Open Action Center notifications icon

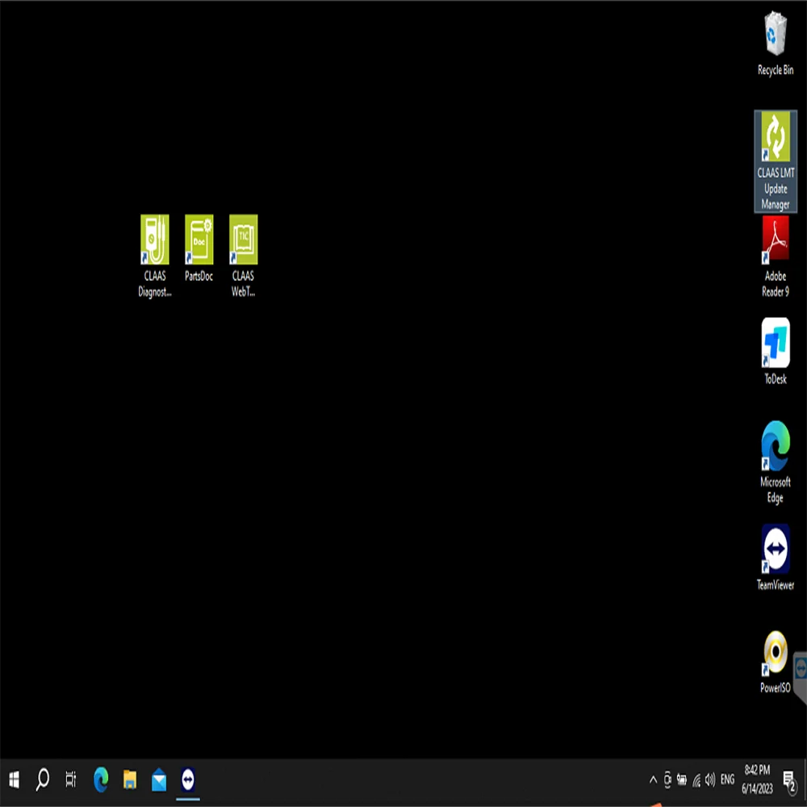coord(789,780)
